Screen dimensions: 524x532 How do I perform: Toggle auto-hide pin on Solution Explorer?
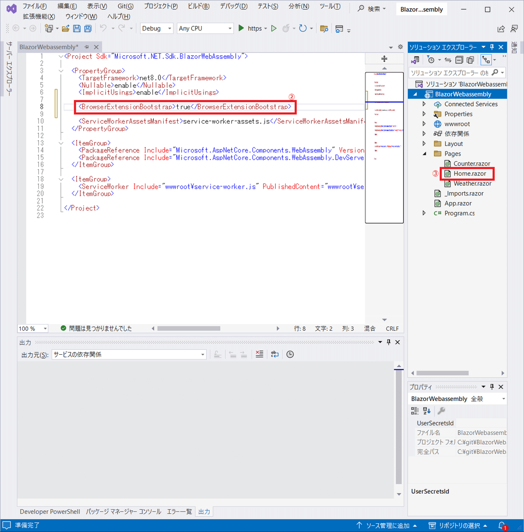(492, 47)
